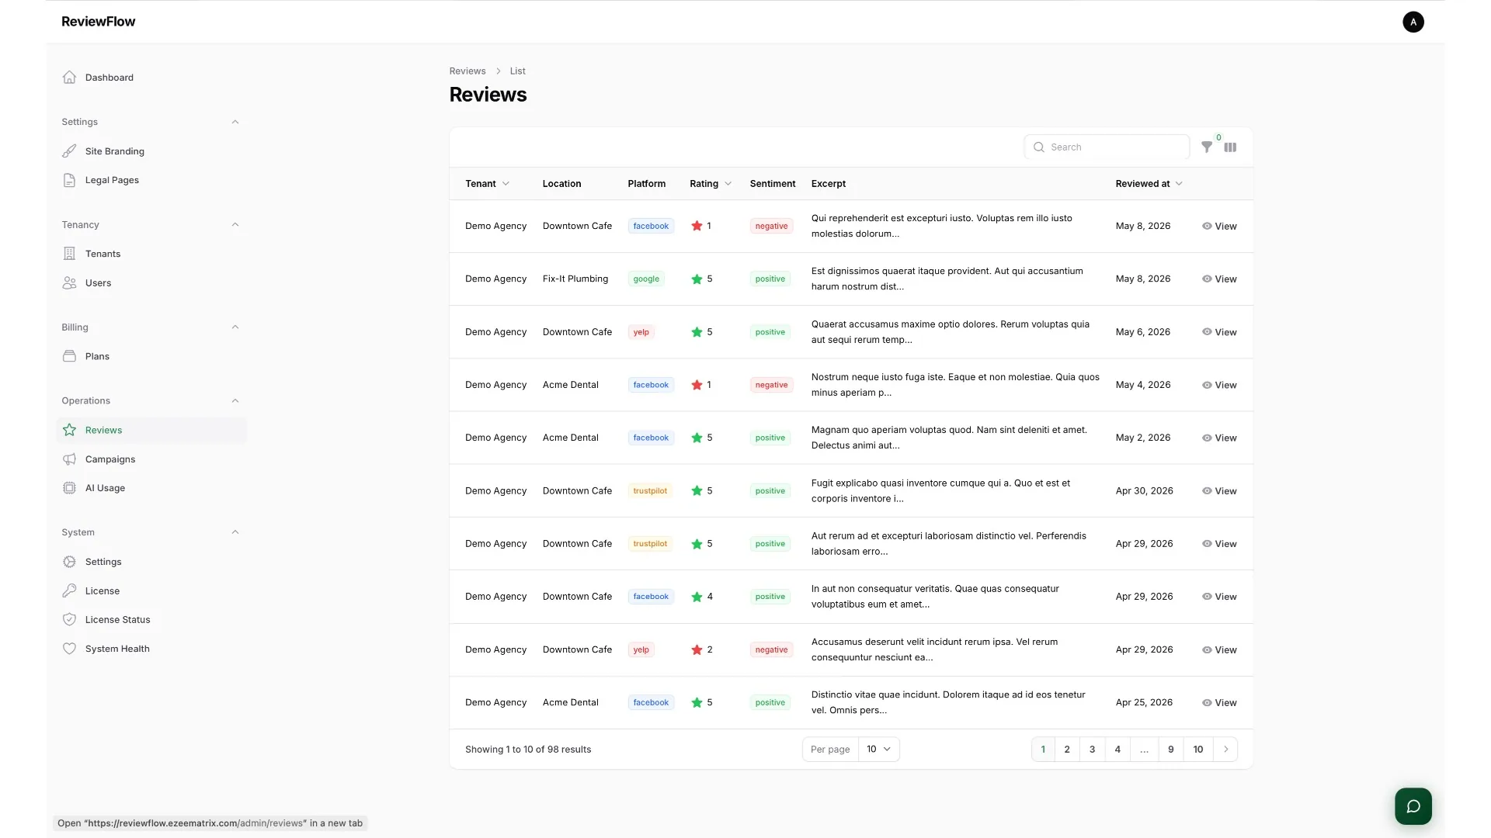Go to next page arrow
1491x838 pixels.
[1225, 750]
